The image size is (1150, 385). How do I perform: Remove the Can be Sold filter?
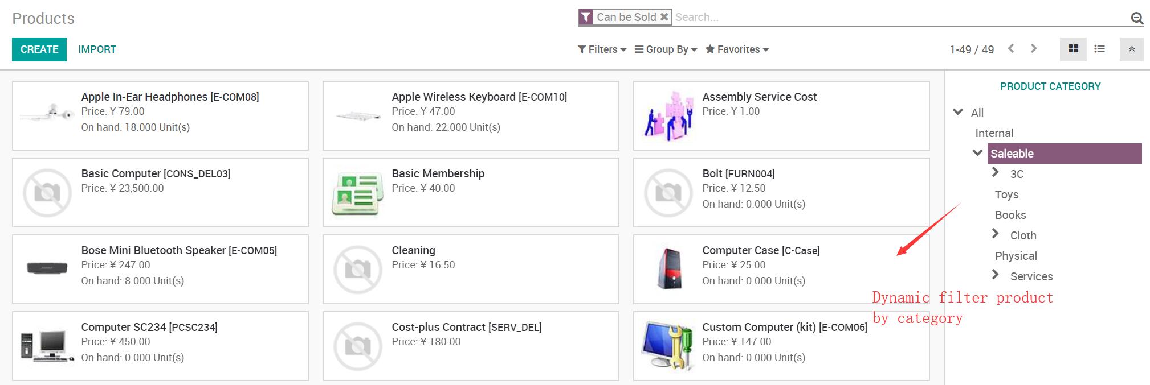coord(664,17)
